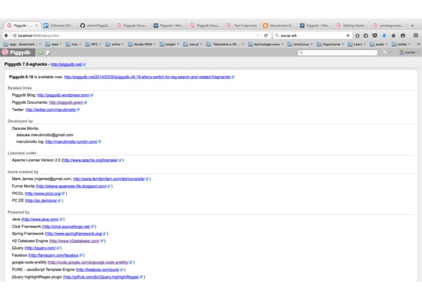Click the Piggydb fragment search field
The width and height of the screenshot is (422, 300).
click(338, 52)
